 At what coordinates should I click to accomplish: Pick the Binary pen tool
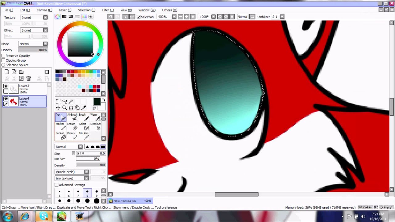(73, 135)
